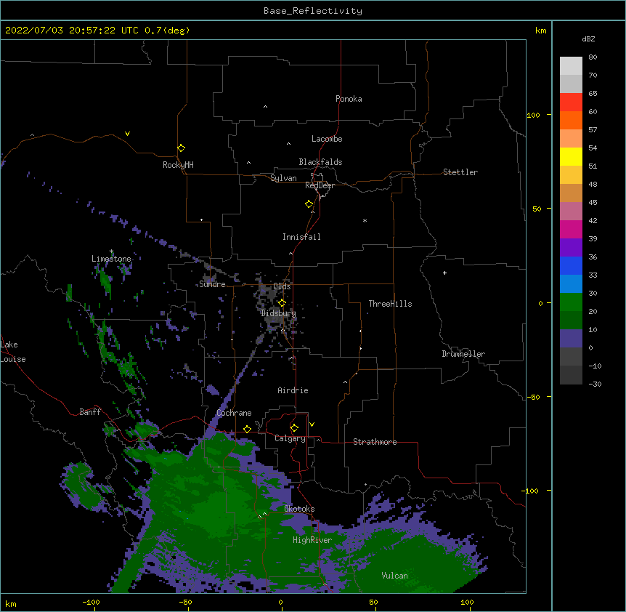Select the 10 dBZ indigo legend swatch

[571, 339]
